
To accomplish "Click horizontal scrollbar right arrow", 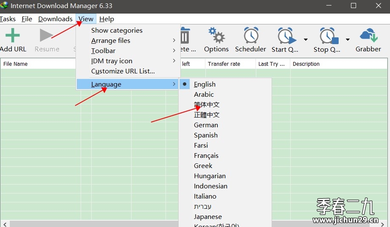I will click(x=382, y=224).
